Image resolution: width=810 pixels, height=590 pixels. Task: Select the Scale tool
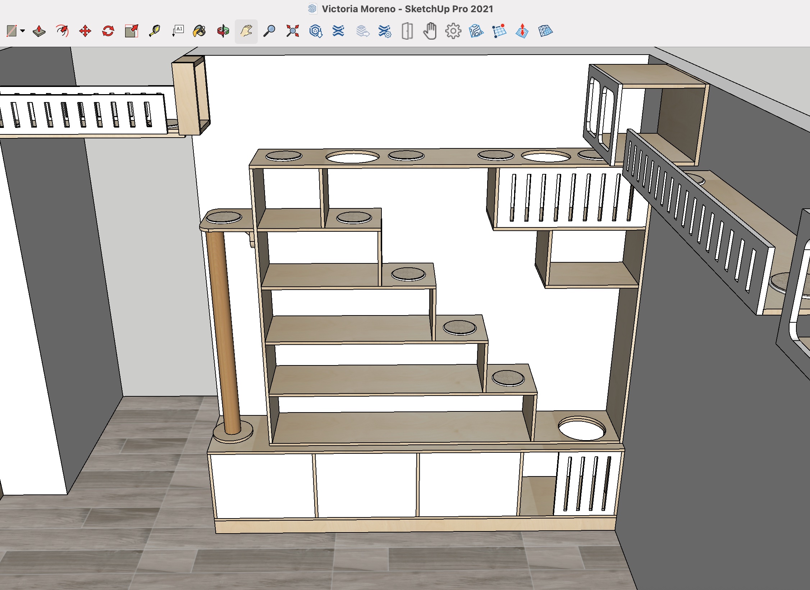tap(132, 31)
